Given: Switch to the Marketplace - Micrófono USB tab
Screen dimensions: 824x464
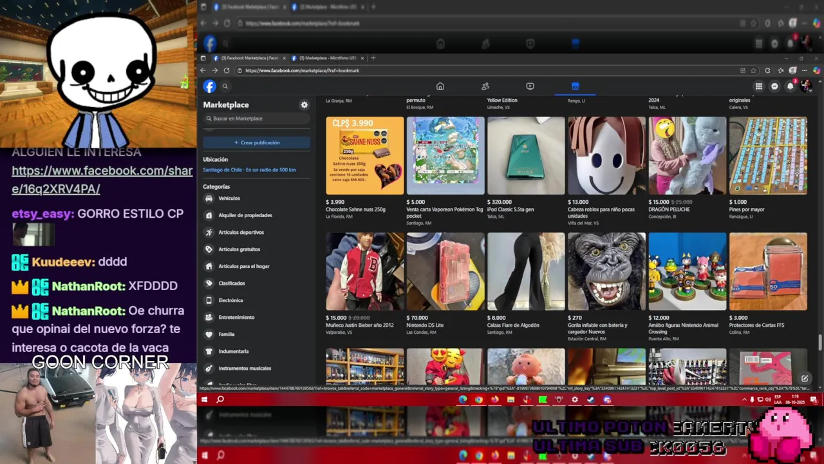Looking at the screenshot, I should (x=328, y=58).
